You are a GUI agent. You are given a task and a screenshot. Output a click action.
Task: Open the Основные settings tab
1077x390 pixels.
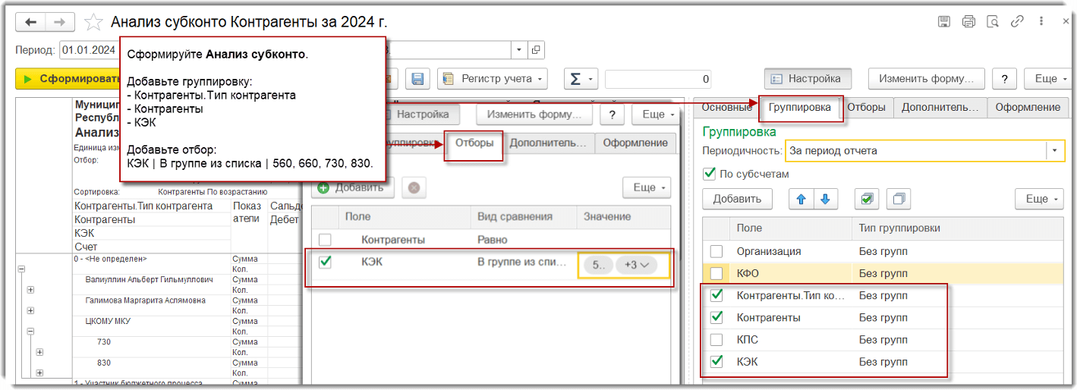point(726,107)
